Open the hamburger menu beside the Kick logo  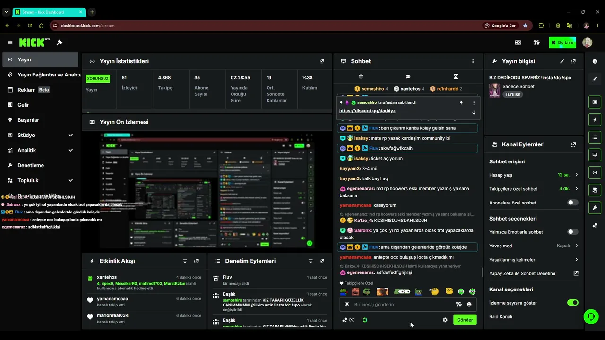tap(10, 42)
